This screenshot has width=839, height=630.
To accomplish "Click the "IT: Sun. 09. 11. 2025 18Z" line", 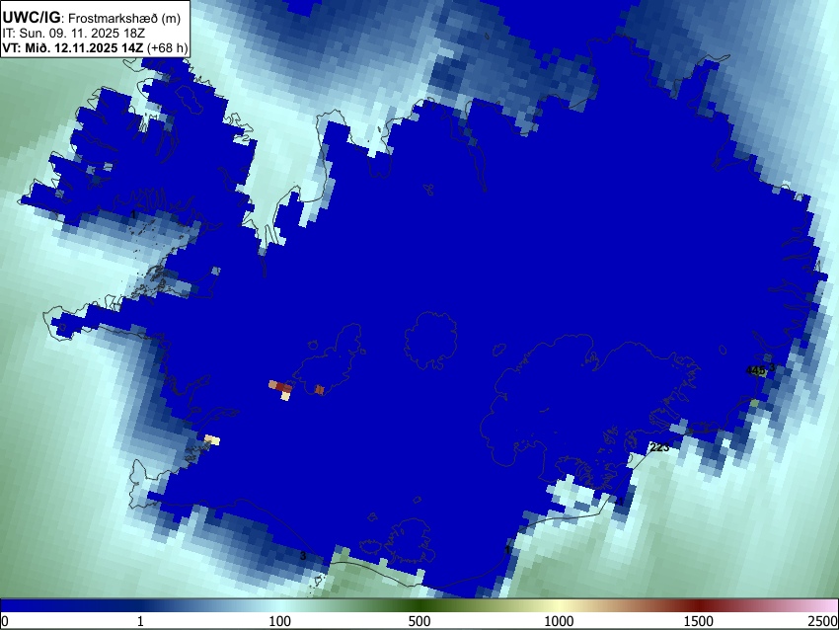I will 73,34.
